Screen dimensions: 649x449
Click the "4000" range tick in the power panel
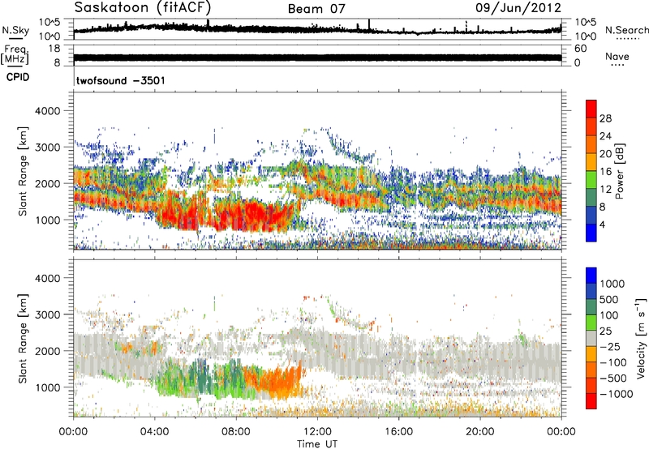(47, 111)
